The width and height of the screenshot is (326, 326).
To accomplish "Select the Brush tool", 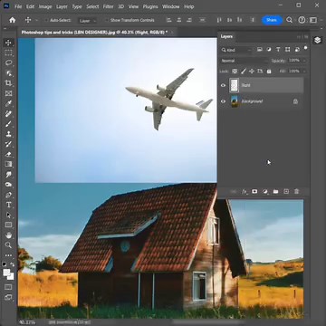I will [x=8, y=124].
